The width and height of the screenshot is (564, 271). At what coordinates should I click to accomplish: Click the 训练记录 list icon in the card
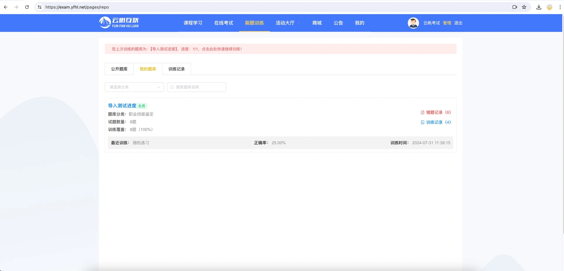422,122
